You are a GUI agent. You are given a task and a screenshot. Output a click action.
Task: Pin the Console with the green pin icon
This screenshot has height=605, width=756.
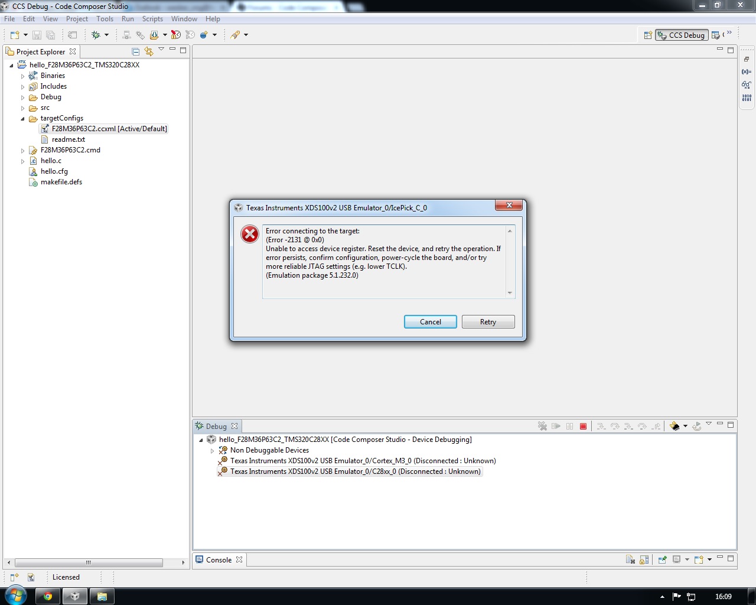662,560
